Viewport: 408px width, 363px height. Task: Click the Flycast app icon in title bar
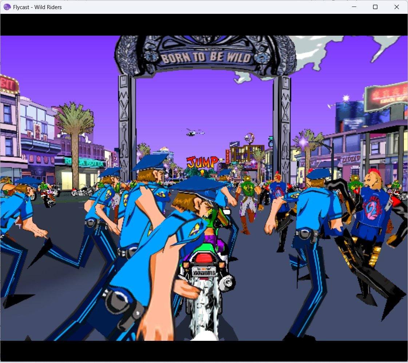[7, 7]
